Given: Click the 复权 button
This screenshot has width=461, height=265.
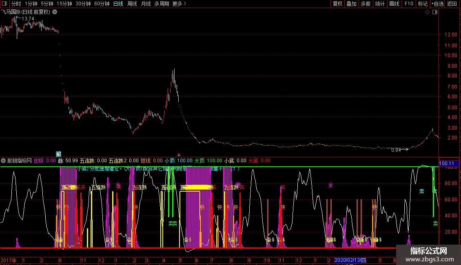Looking at the screenshot, I should (338, 4).
